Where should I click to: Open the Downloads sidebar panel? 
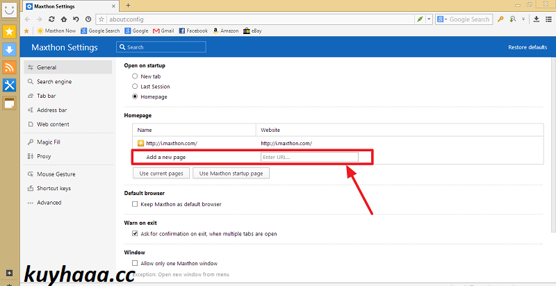point(9,49)
